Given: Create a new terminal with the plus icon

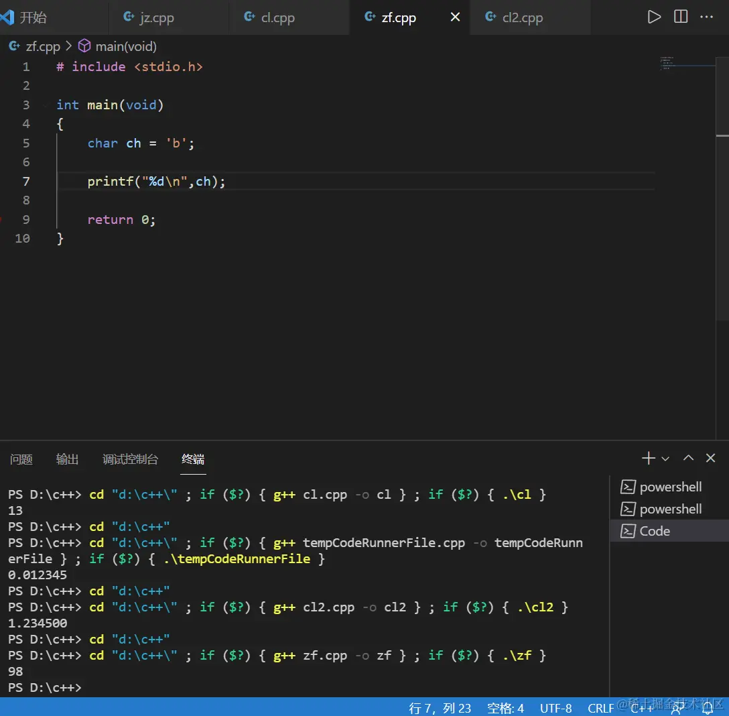Looking at the screenshot, I should (648, 459).
